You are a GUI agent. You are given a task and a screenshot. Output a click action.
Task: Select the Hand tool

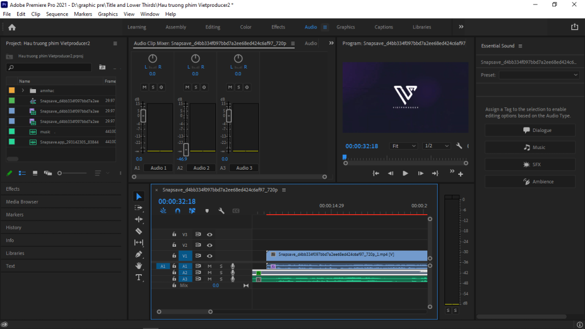coord(139,266)
